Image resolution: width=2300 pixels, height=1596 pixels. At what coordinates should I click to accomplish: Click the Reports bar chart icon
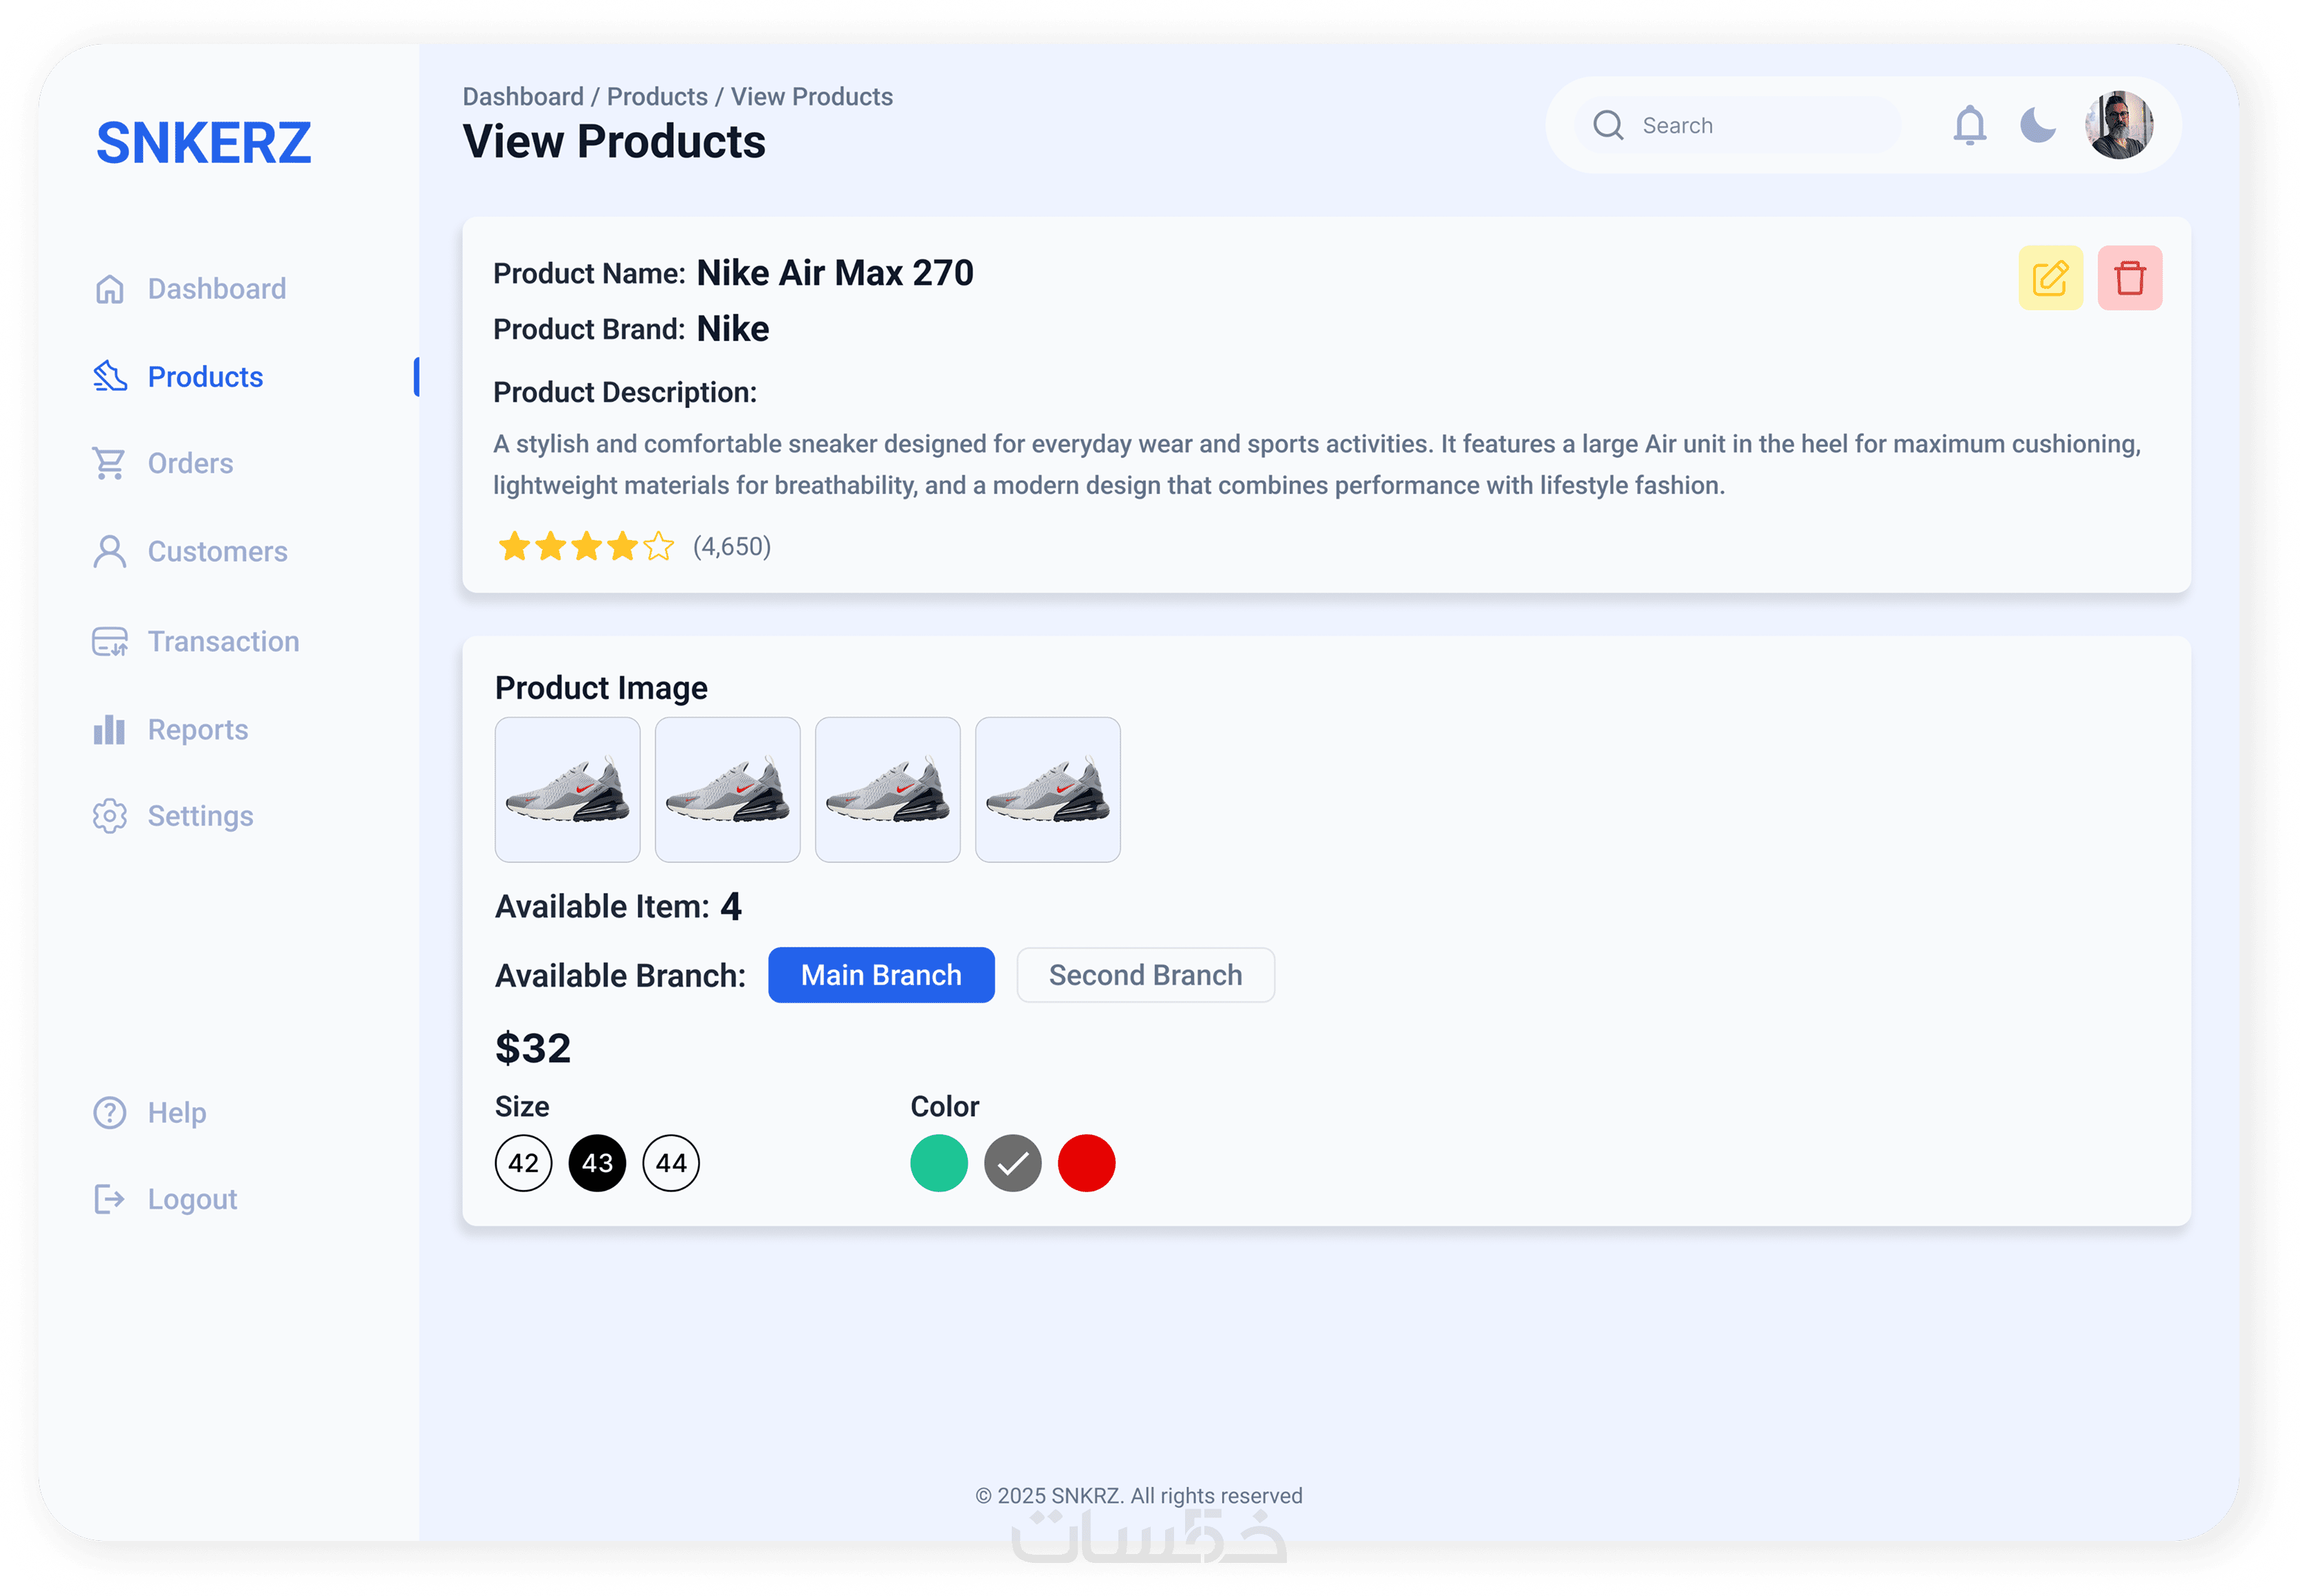click(x=109, y=729)
